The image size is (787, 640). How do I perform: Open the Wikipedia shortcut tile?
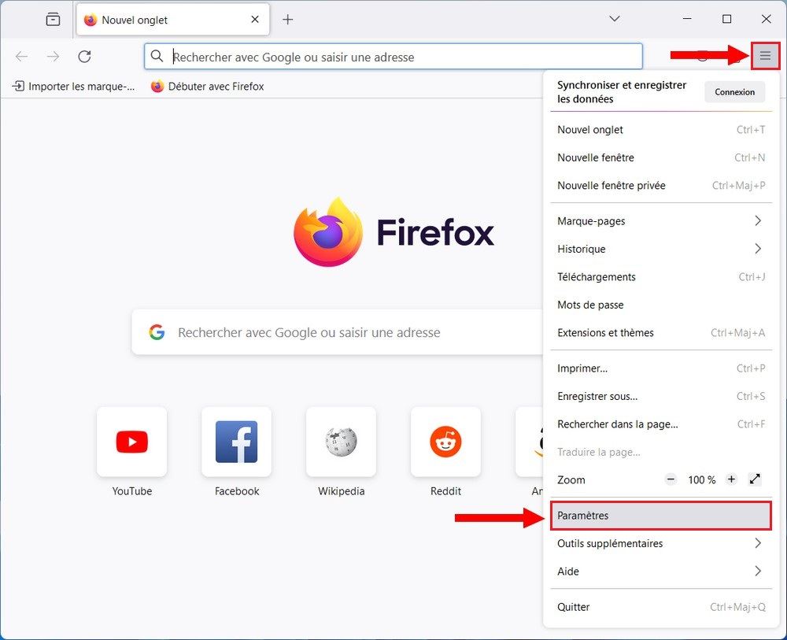340,442
